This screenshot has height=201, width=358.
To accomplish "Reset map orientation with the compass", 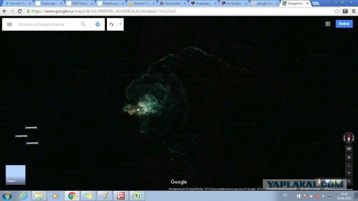I will pos(348,138).
